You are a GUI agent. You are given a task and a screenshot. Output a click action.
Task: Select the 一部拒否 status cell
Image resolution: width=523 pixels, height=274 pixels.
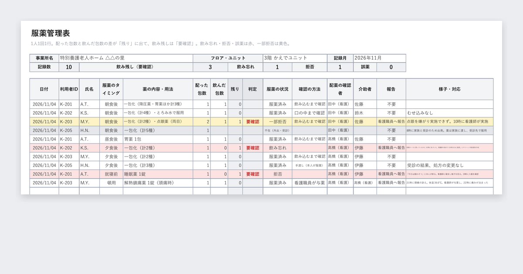click(278, 122)
